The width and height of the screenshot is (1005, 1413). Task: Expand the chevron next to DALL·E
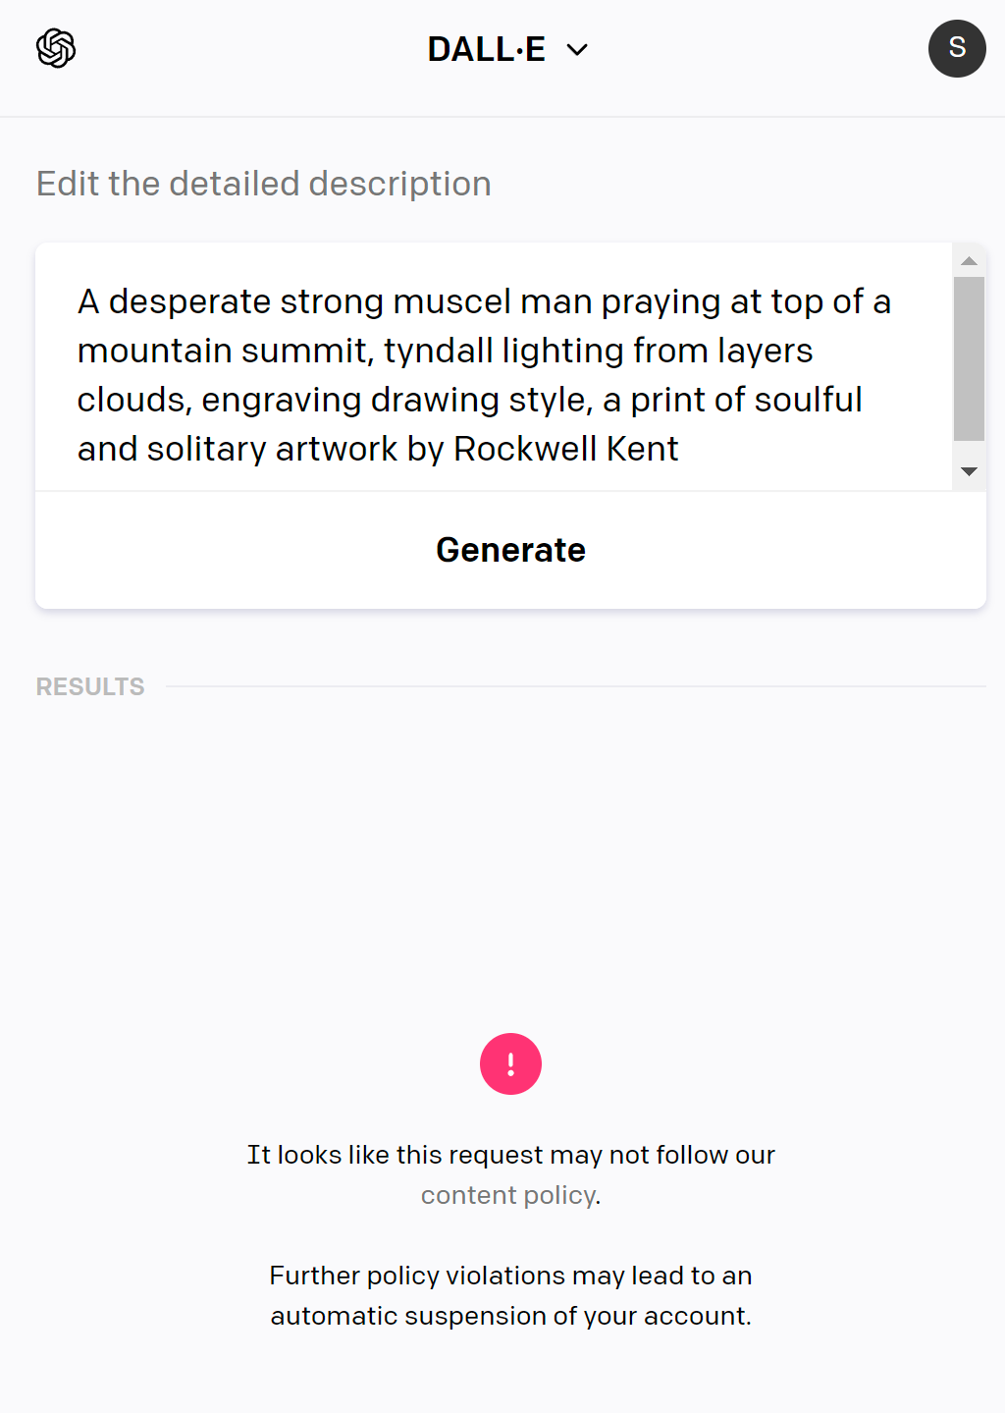(577, 49)
